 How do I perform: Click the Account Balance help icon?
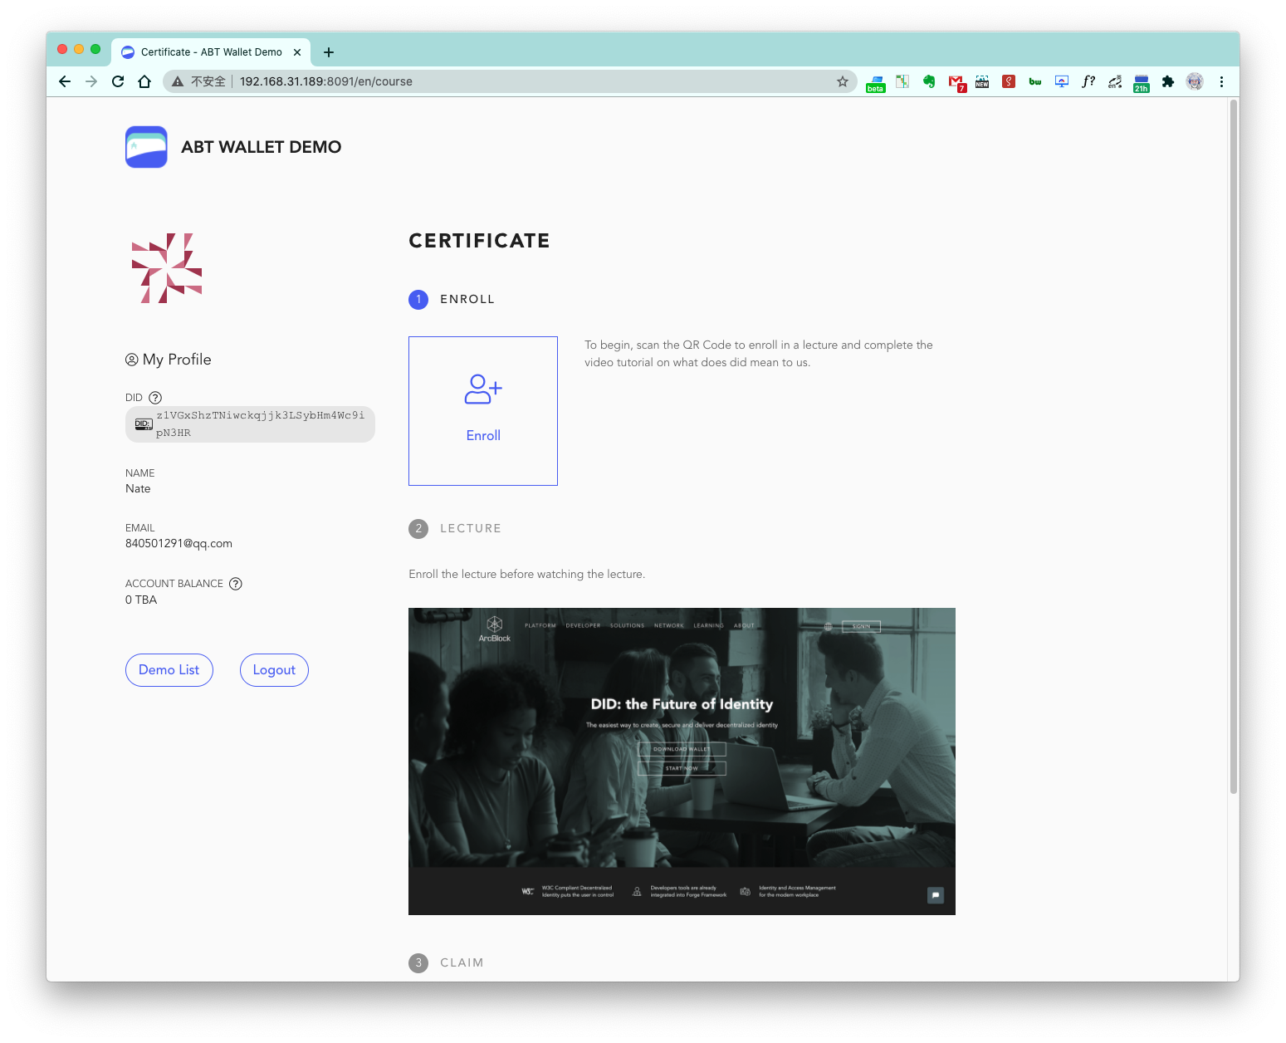pyautogui.click(x=236, y=584)
